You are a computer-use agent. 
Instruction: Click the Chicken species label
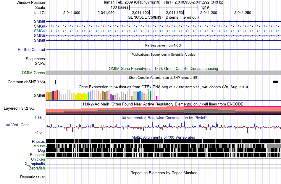[38, 159]
